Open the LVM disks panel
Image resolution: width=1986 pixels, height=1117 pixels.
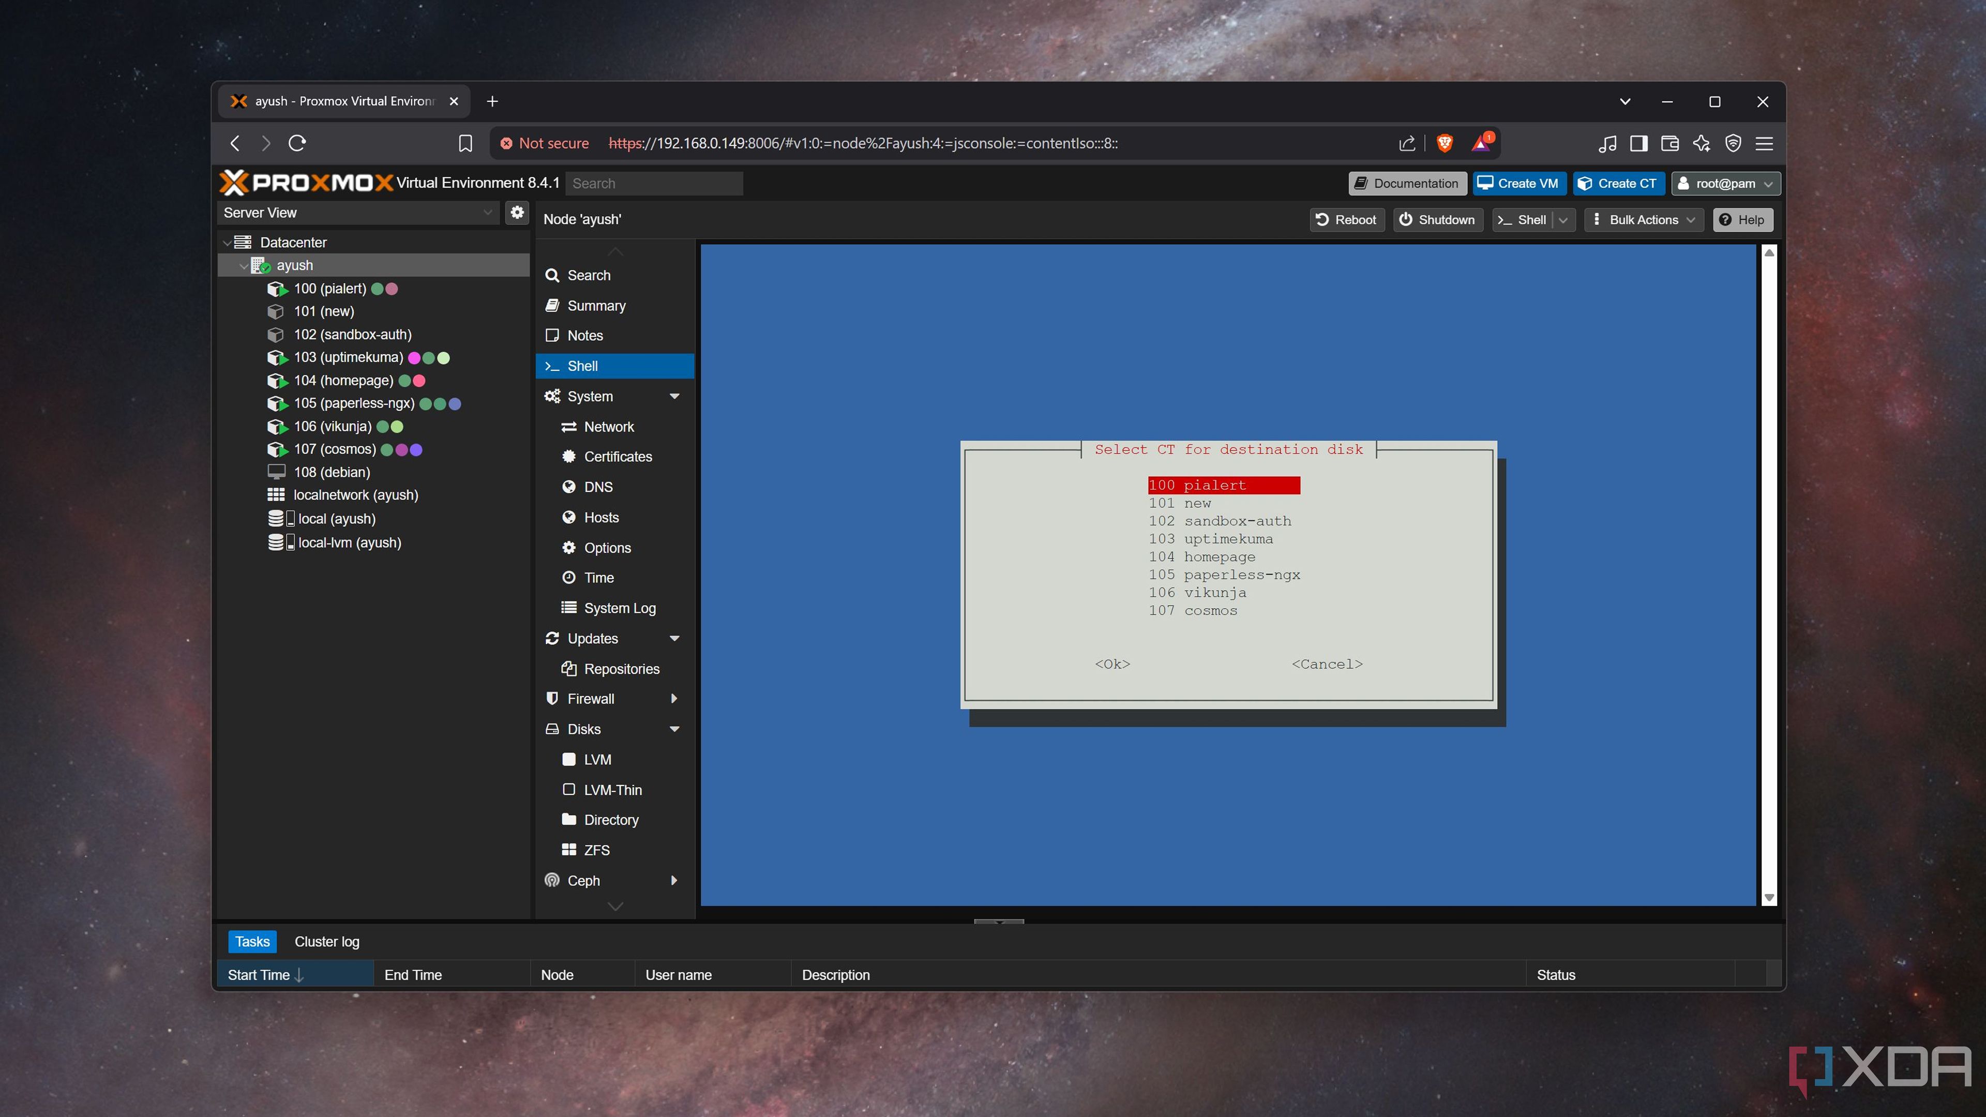point(614,759)
